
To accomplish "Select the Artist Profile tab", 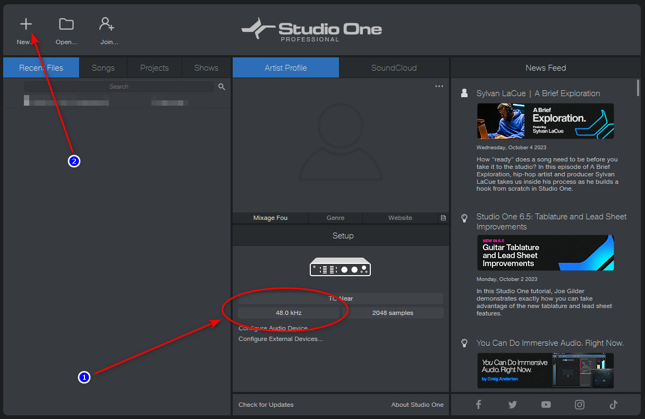I will click(286, 67).
